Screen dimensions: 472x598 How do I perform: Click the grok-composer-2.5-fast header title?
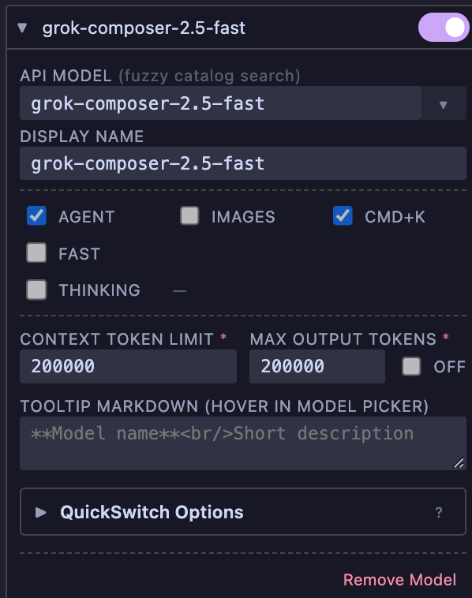144,28
